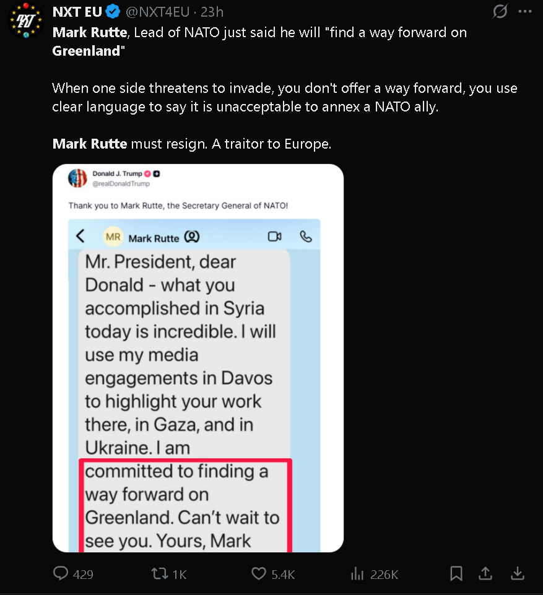Click the NXT EU profile avatar
Image resolution: width=543 pixels, height=595 pixels.
26,21
